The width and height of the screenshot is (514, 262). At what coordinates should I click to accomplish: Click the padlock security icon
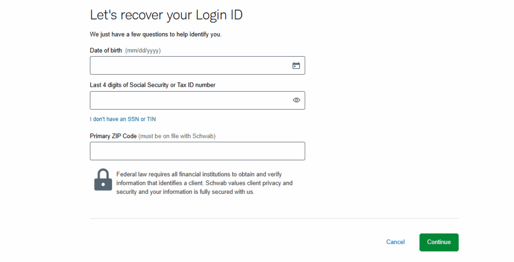click(x=103, y=179)
